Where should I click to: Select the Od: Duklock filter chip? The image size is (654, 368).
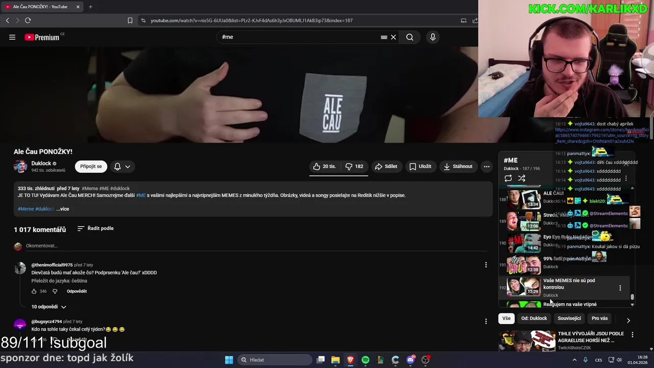click(x=534, y=318)
